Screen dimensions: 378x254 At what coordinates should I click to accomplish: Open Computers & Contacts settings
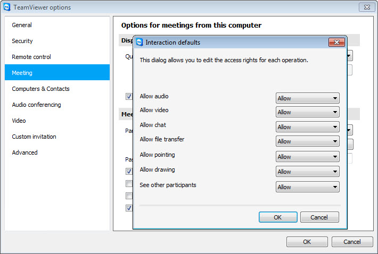pyautogui.click(x=57, y=89)
